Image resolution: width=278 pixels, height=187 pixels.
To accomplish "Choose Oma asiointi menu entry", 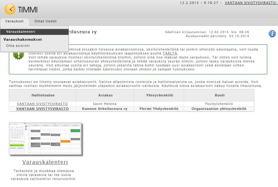I will point(18,46).
